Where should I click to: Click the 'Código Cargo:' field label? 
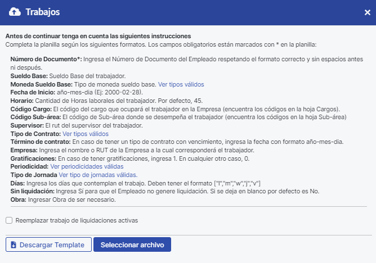coord(31,108)
